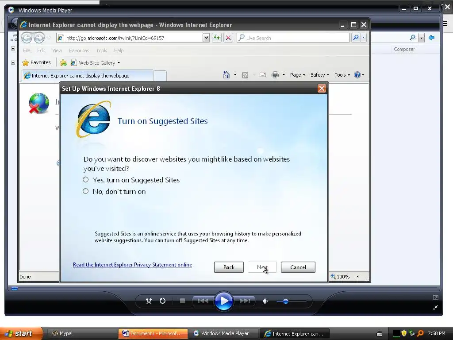Open the recent pages dropdown arrow
The height and width of the screenshot is (340, 453).
49,38
